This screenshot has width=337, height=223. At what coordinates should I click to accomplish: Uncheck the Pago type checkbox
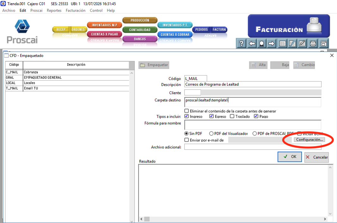256,116
